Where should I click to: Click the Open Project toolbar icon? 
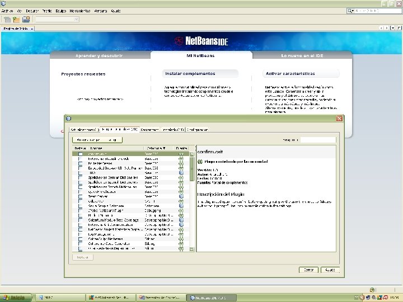26,19
